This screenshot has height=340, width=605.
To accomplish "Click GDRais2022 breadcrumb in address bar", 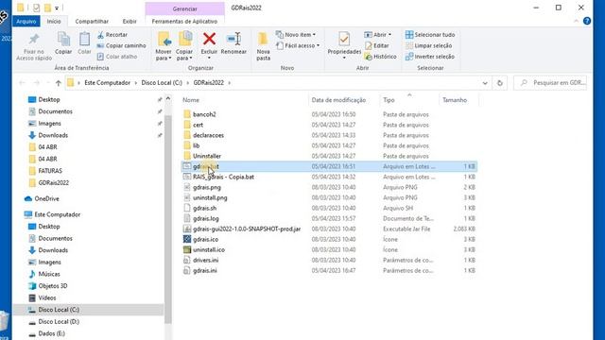I will (x=208, y=83).
